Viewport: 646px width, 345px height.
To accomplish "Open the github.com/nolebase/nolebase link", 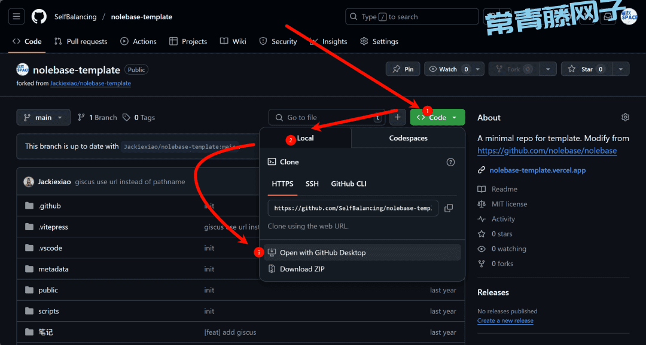I will coord(547,151).
